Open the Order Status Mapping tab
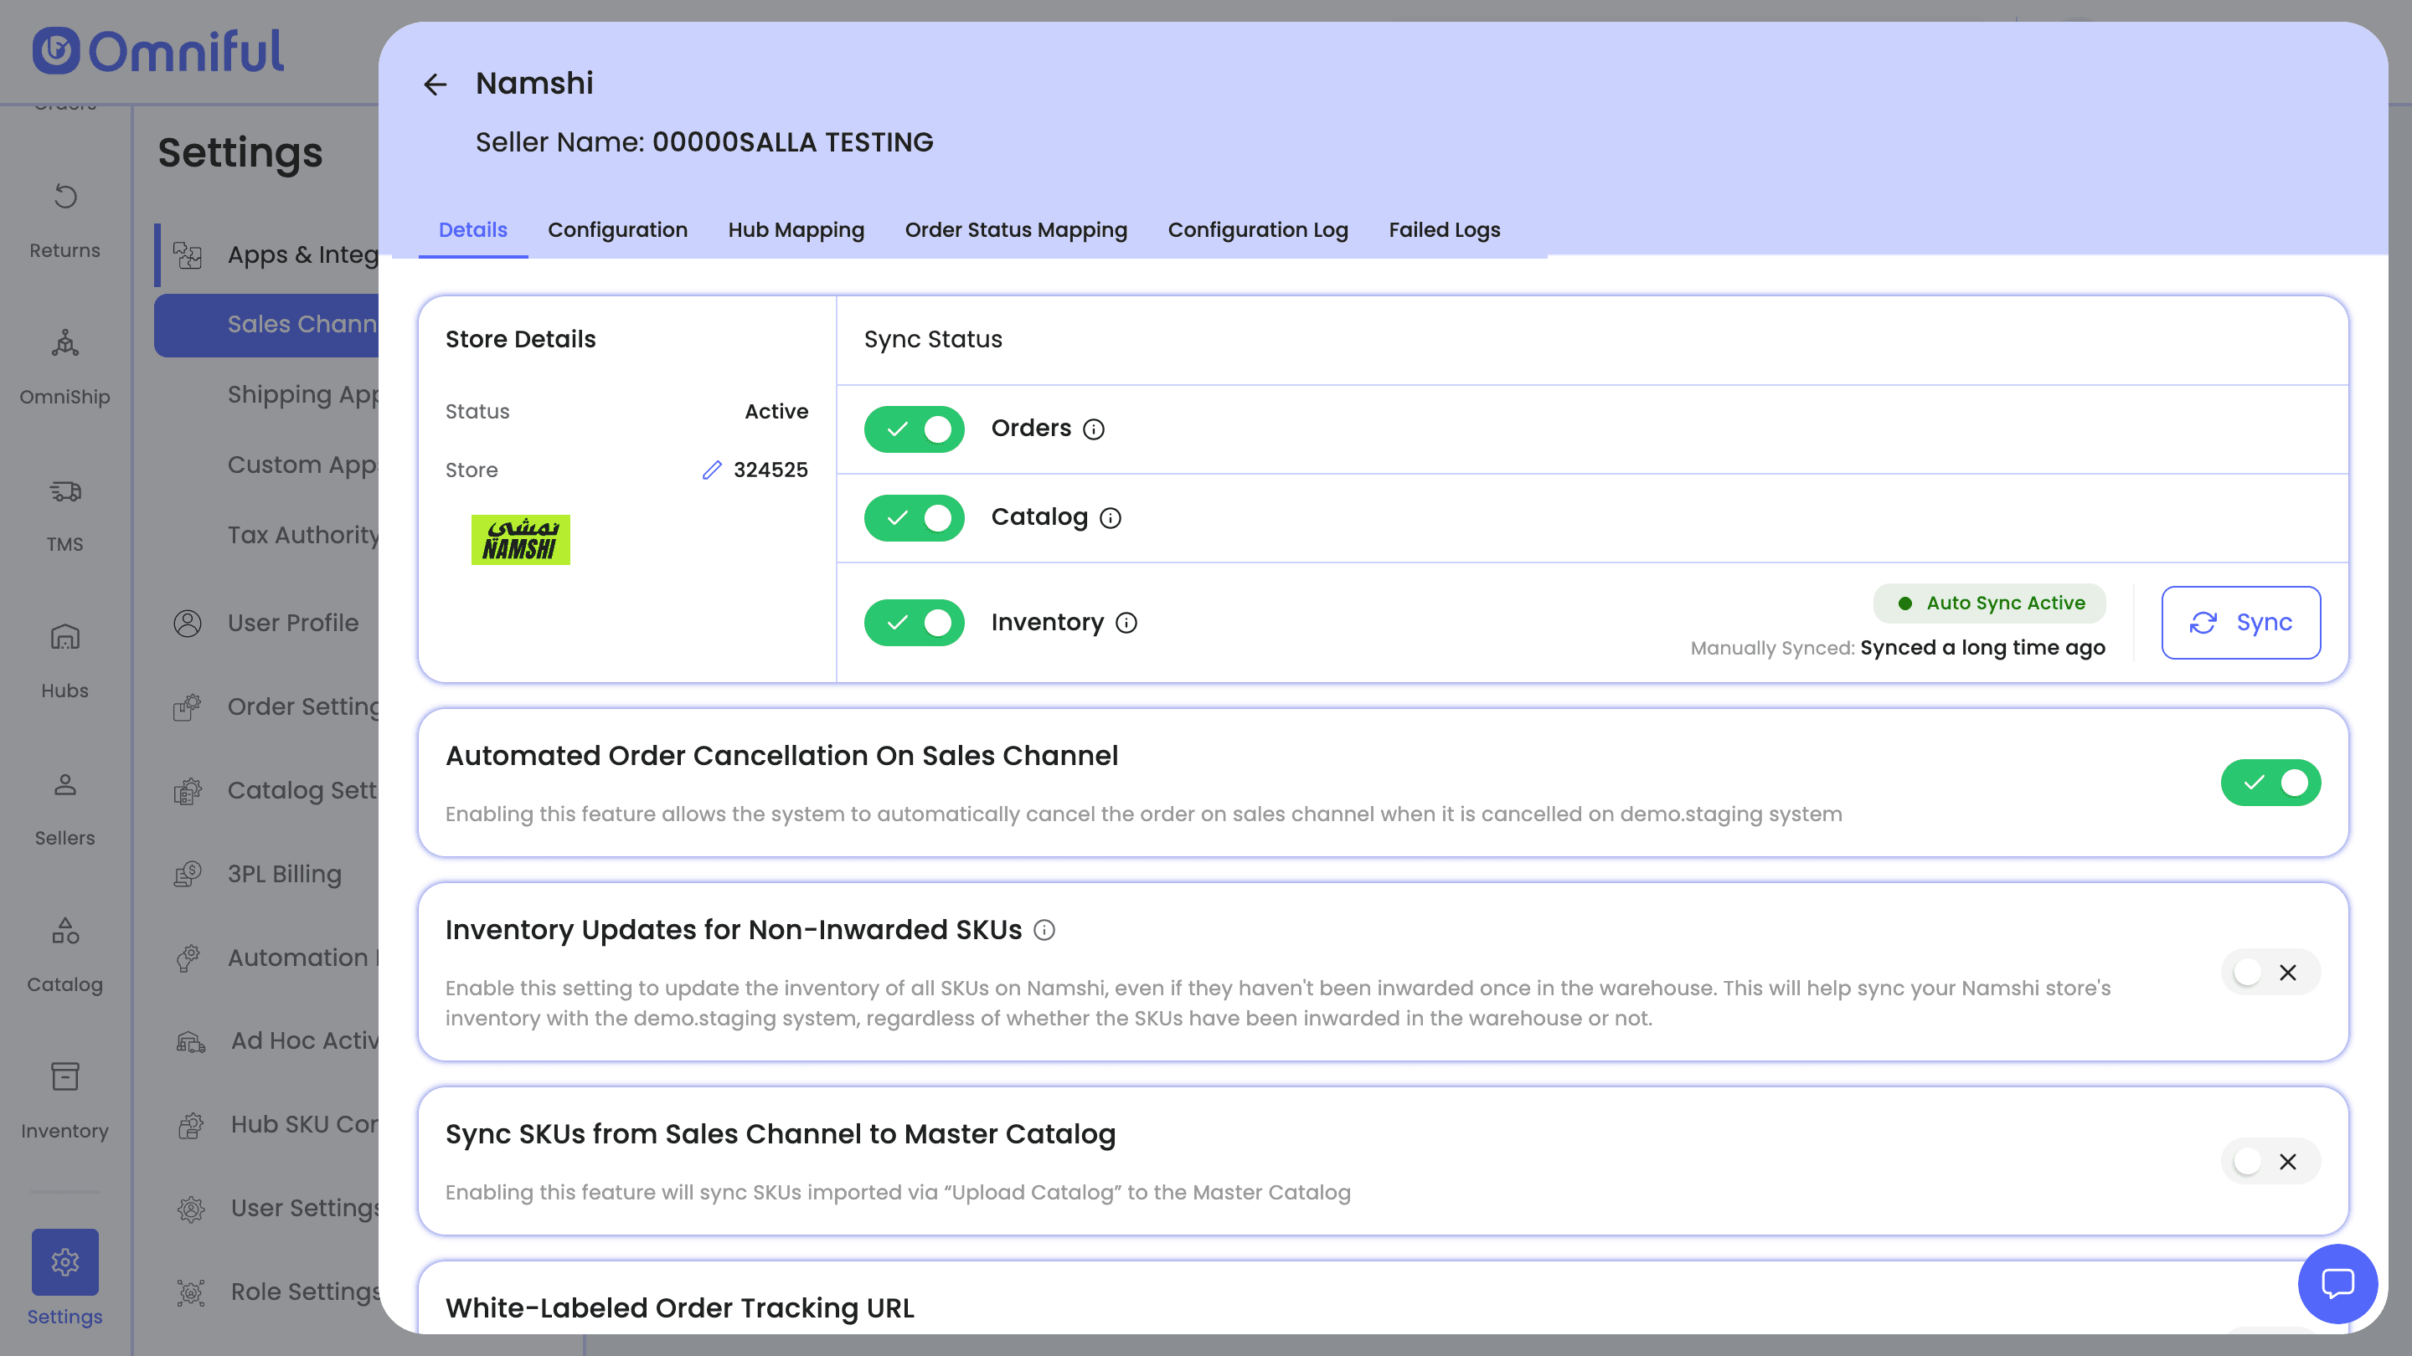Viewport: 2412px width, 1356px height. (x=1016, y=230)
